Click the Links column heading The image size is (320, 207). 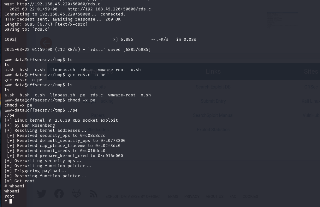coord(213,71)
